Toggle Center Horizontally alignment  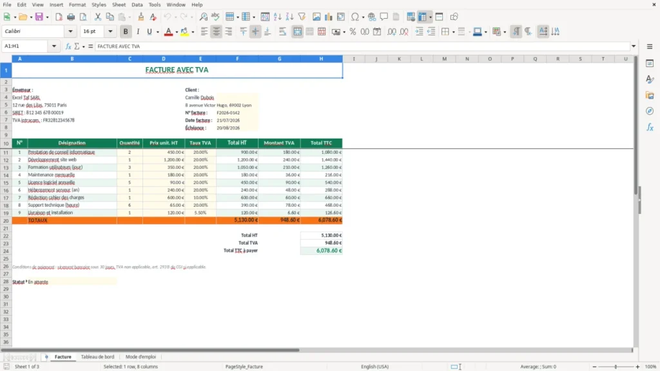217,32
